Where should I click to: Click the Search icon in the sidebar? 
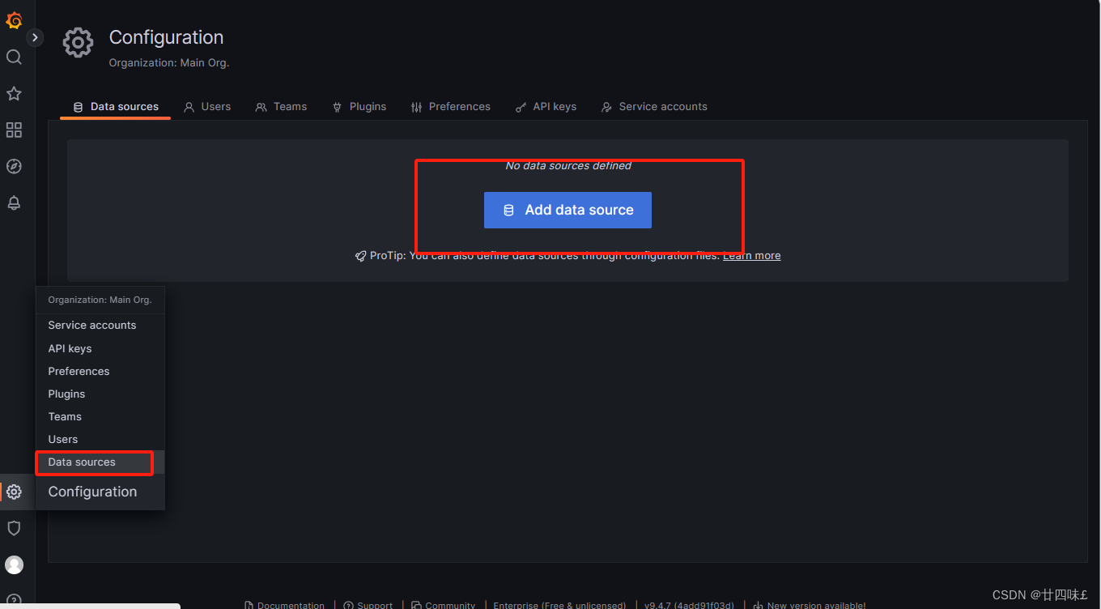pyautogui.click(x=13, y=57)
